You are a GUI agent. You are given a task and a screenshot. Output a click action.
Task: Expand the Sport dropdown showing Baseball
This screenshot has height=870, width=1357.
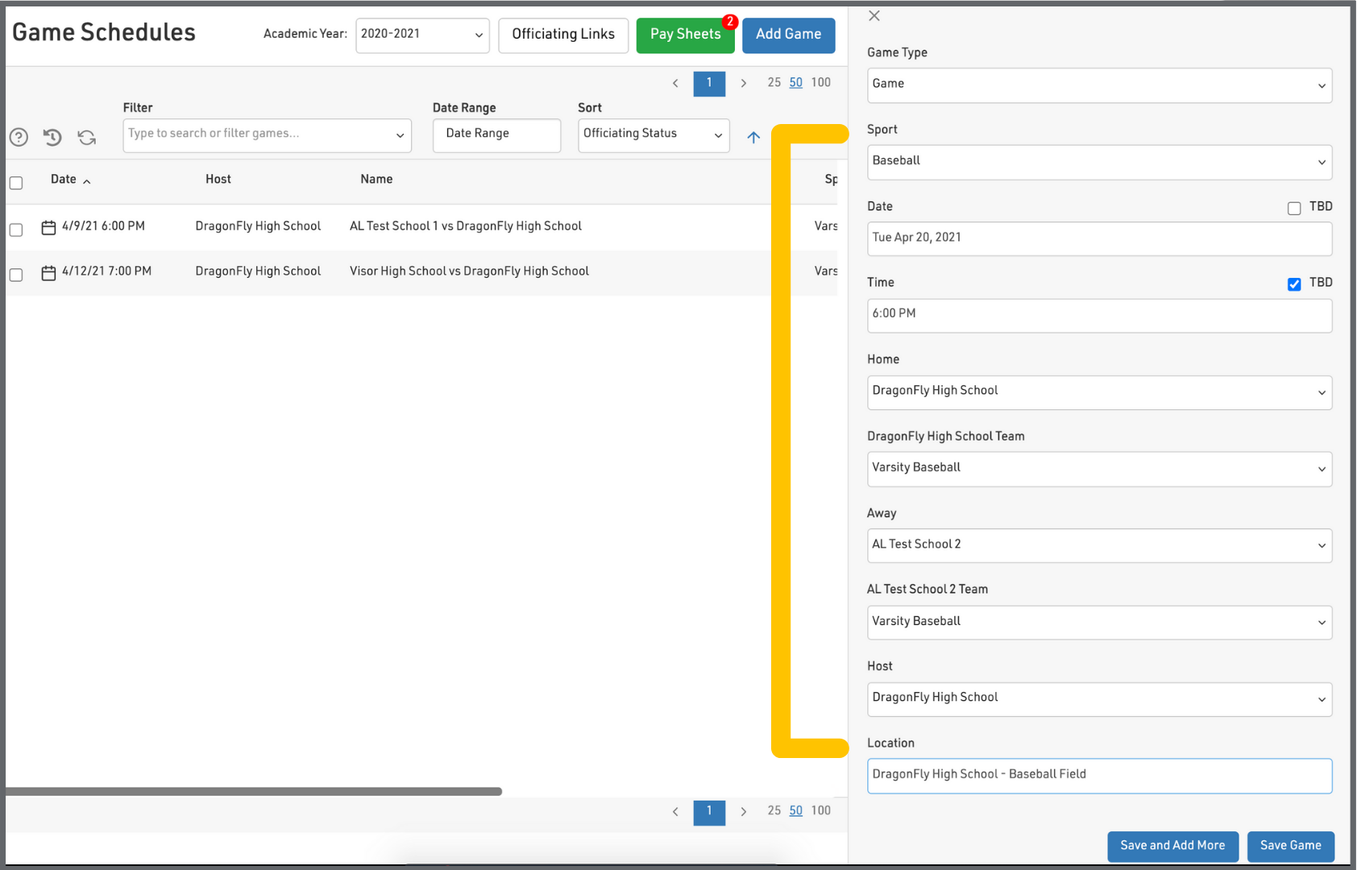click(x=1099, y=162)
